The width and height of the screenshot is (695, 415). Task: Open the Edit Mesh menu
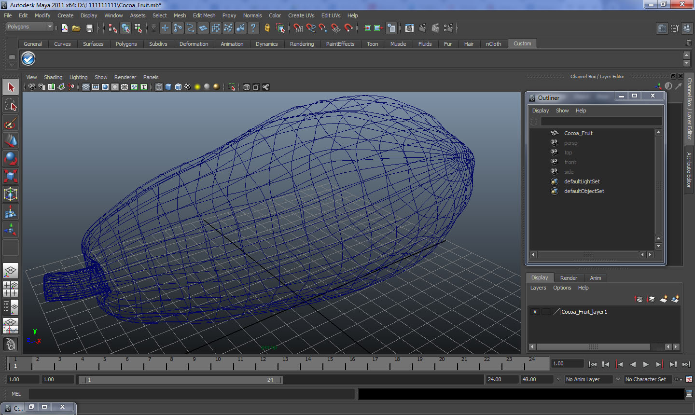[204, 15]
